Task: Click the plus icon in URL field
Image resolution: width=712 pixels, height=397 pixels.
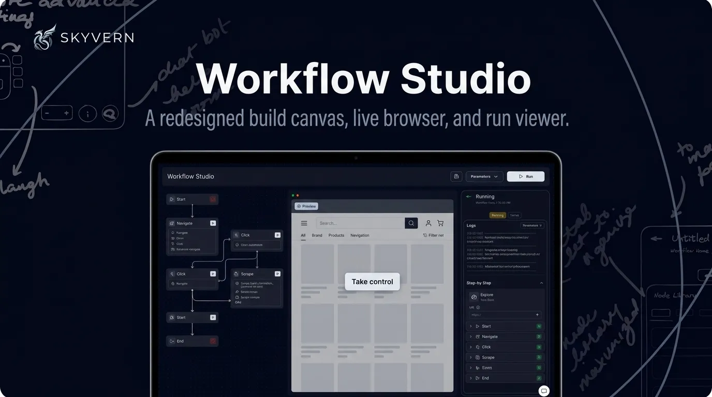Action: pos(537,315)
